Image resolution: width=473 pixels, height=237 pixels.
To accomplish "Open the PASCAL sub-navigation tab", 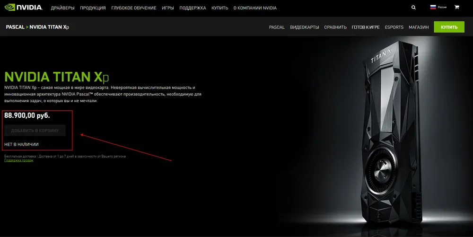I will [277, 27].
